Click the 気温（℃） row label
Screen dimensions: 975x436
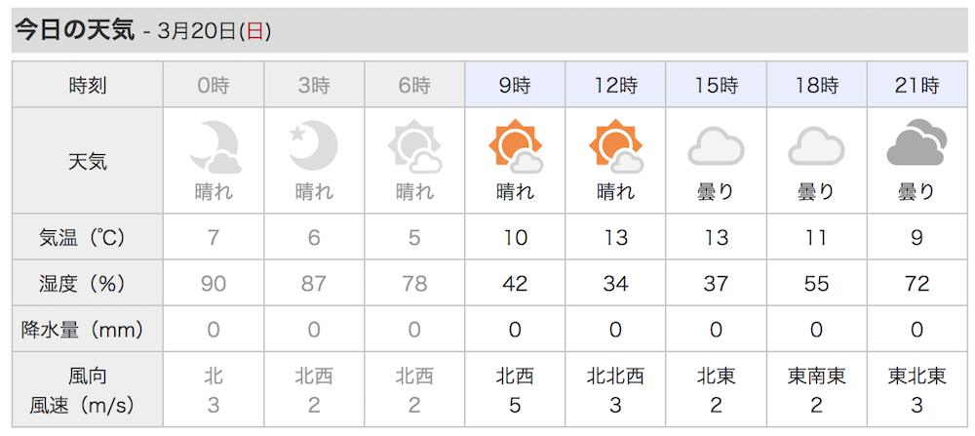(88, 237)
